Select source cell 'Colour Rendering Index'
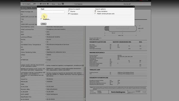Image resolution: width=179 pixels, height=101 pixels. [28, 52]
